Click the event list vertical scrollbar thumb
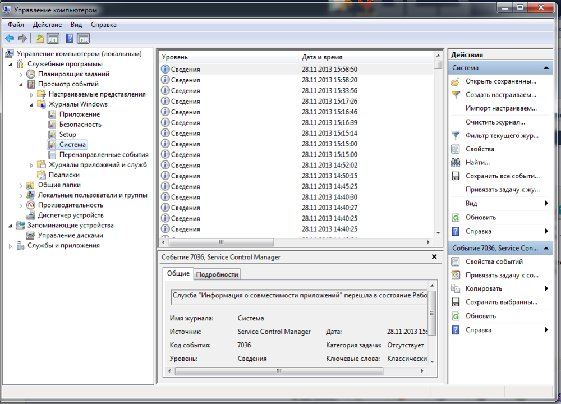This screenshot has height=404, width=561. pos(438,65)
